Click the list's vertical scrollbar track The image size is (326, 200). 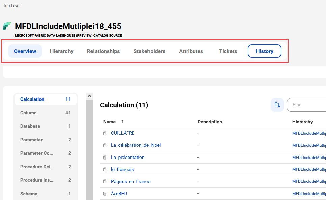coord(90,149)
